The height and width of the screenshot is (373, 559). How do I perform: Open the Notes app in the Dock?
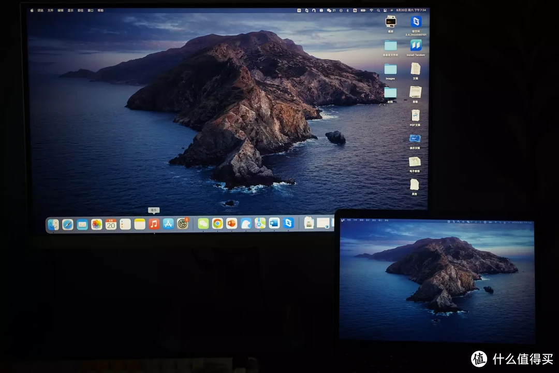pyautogui.click(x=139, y=224)
